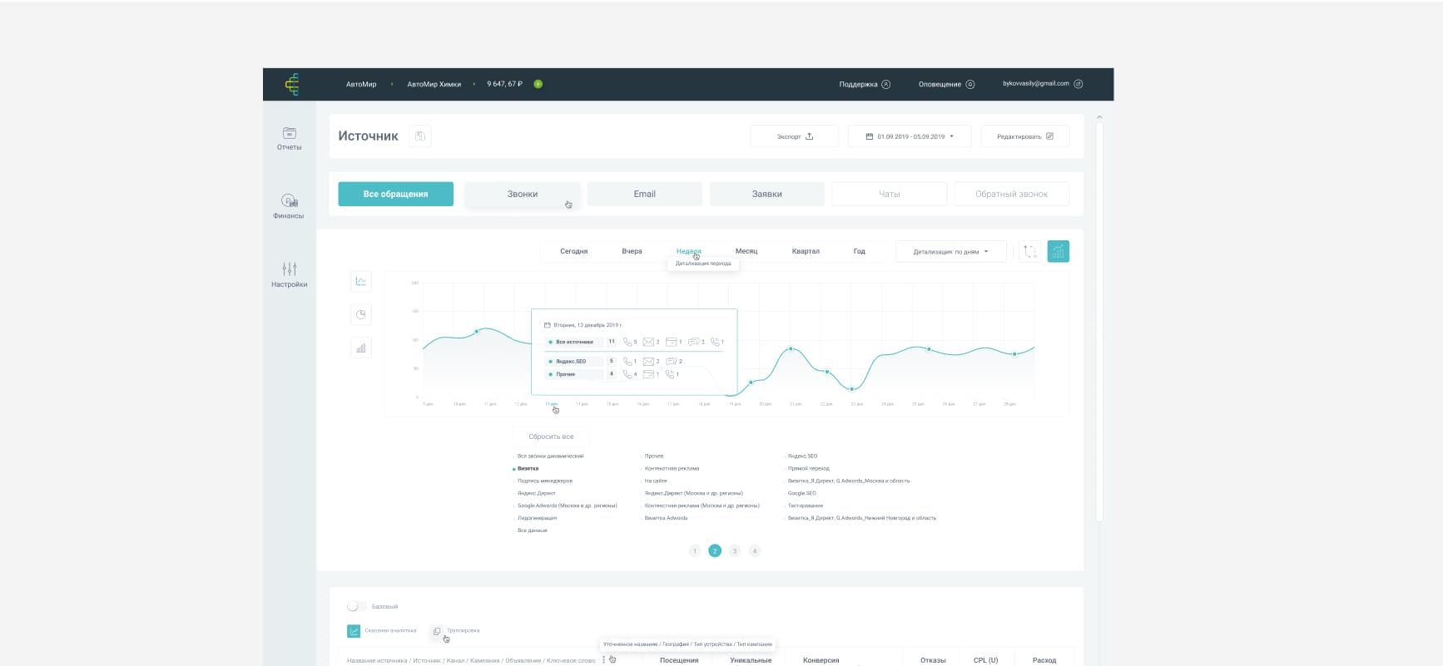Click the Поддержка user icon
Image resolution: width=1443 pixels, height=666 pixels.
coord(886,84)
